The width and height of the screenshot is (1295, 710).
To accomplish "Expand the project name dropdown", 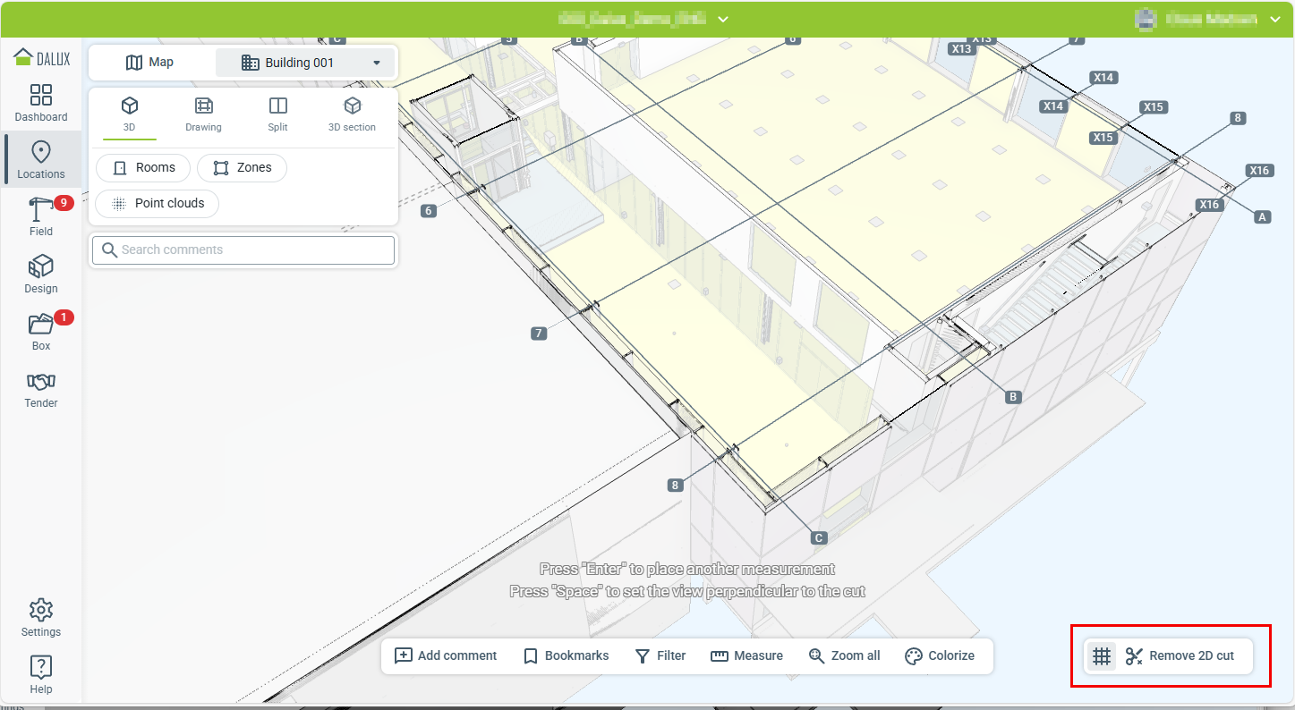I will (x=723, y=19).
